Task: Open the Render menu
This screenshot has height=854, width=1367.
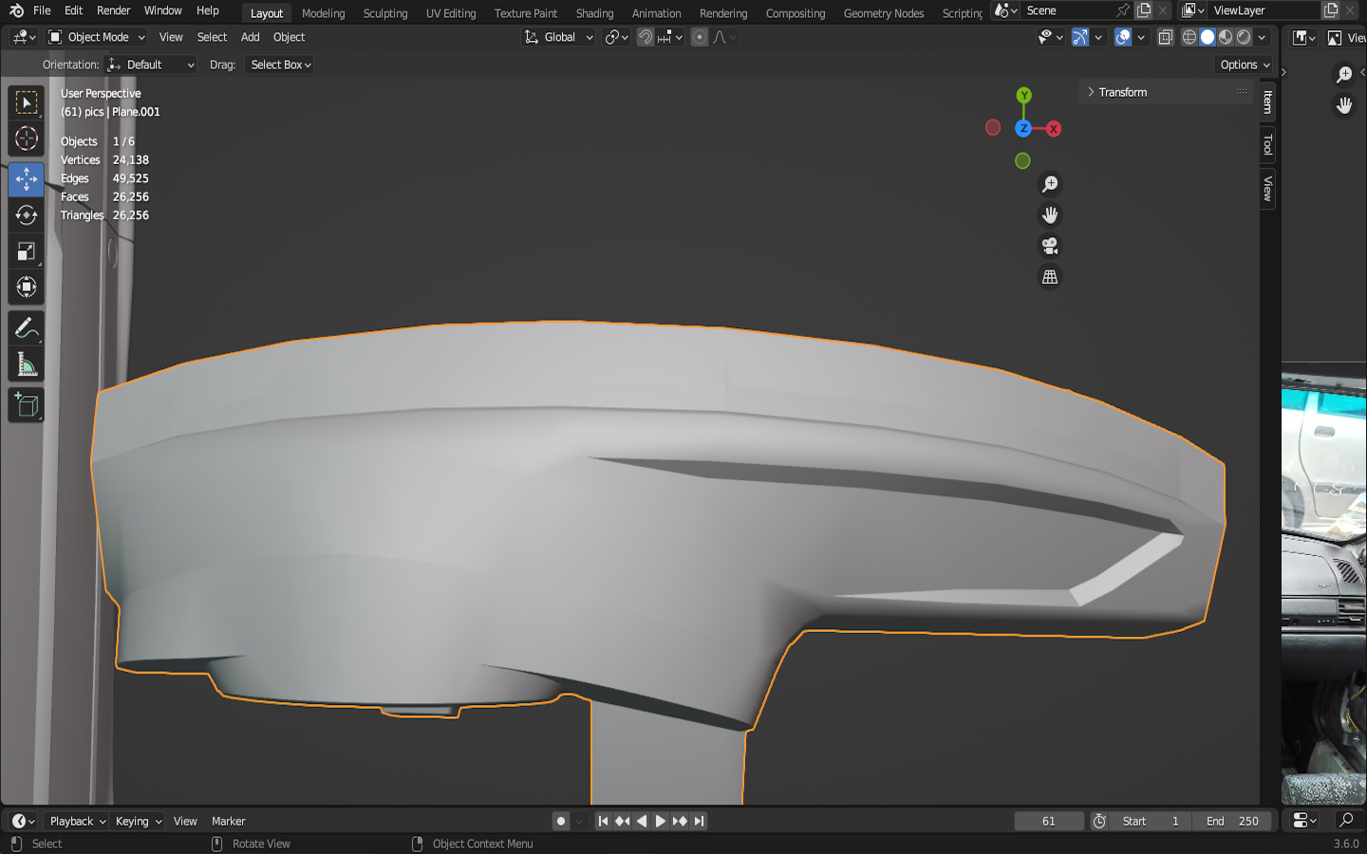Action: [114, 10]
